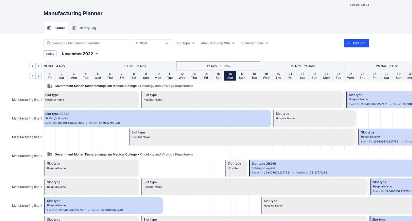Click next week arrow beside week ranges
This screenshot has height=221, width=412.
tap(39, 66)
